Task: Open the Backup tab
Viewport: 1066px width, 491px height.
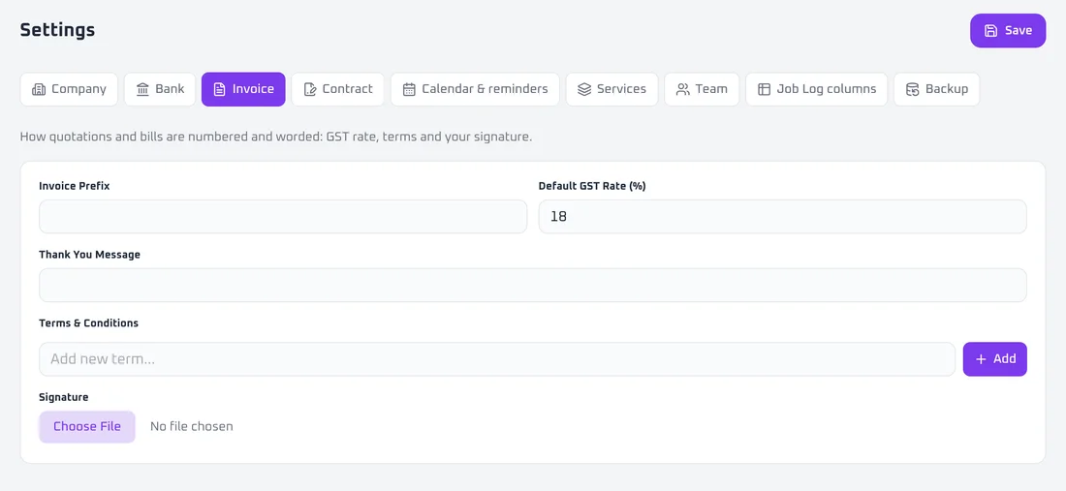Action: tap(937, 89)
